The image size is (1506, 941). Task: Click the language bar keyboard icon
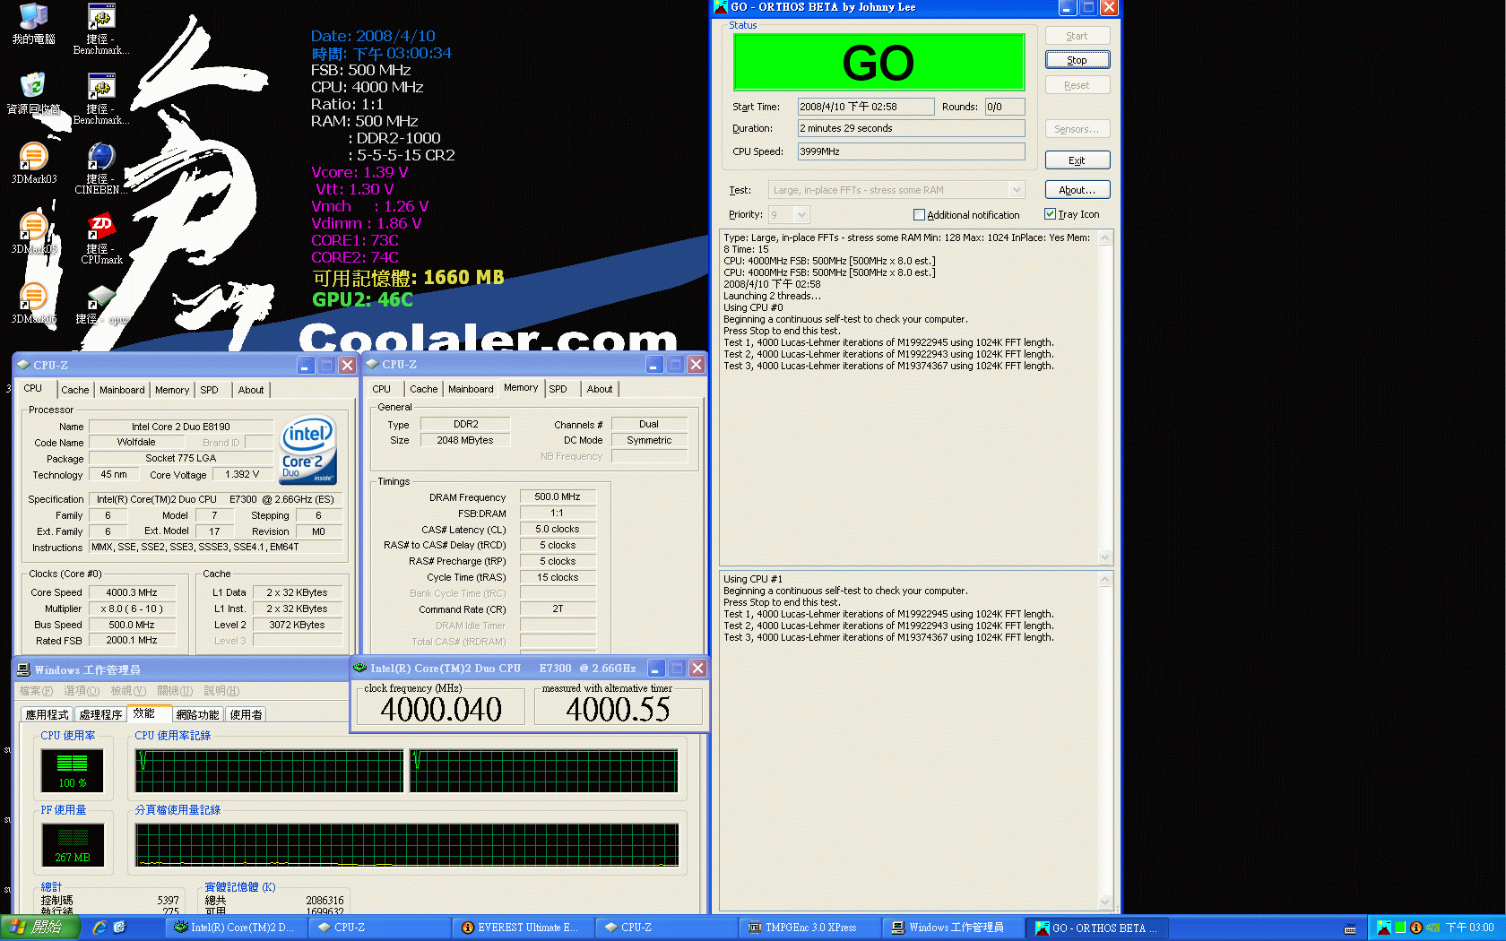click(1350, 928)
